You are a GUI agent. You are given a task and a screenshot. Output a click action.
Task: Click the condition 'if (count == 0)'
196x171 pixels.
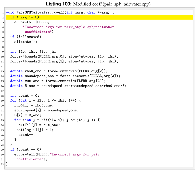pyautogui.click(x=26, y=149)
